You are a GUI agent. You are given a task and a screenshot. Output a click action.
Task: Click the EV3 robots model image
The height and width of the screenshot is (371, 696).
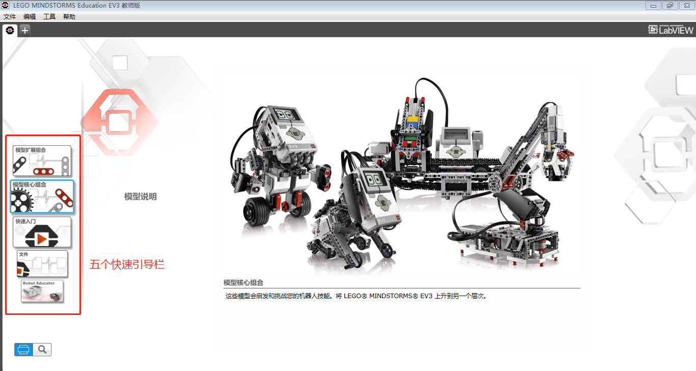(403, 176)
